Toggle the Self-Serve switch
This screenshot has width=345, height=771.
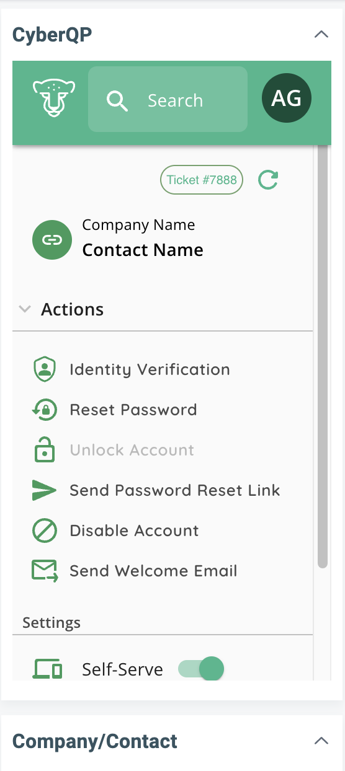pyautogui.click(x=200, y=669)
